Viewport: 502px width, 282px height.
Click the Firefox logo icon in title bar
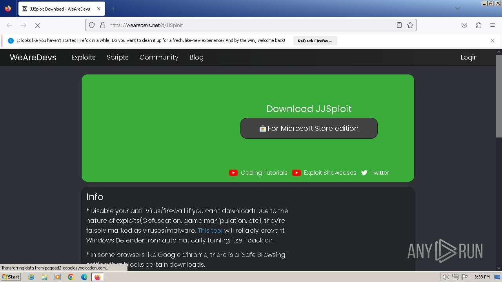8,9
